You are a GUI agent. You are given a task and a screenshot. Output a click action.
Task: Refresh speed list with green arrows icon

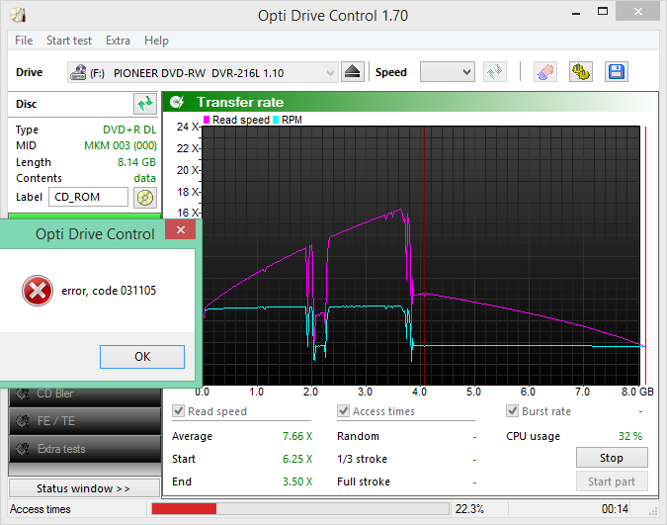click(x=495, y=72)
